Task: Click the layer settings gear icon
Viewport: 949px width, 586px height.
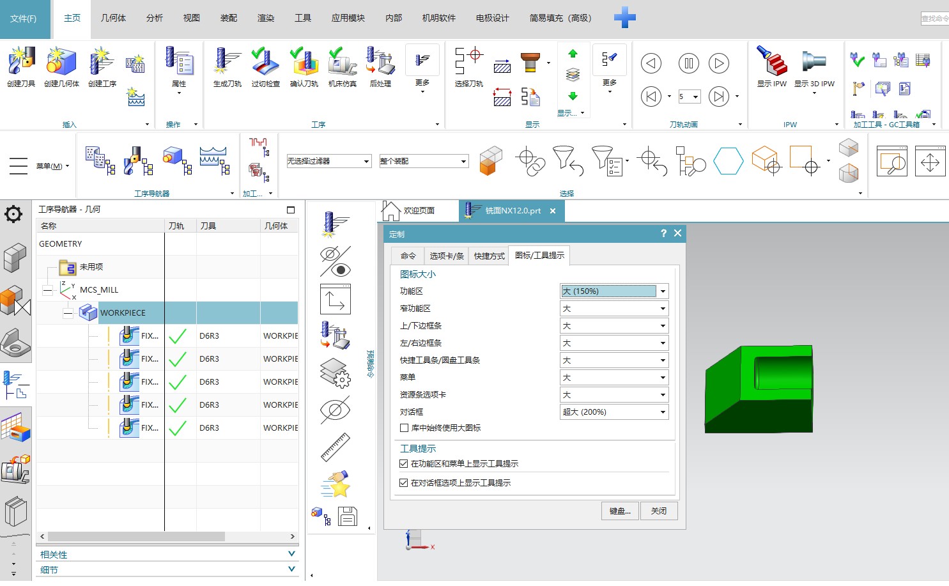Action: pos(335,373)
